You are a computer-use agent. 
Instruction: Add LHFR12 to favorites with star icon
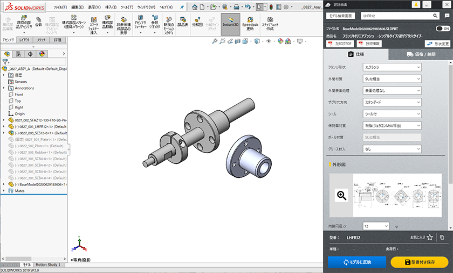click(x=430, y=237)
